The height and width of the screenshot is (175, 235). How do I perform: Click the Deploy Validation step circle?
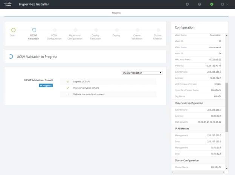96,30
